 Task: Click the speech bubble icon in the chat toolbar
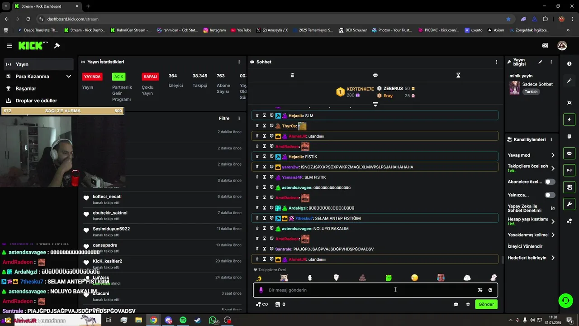[x=375, y=75]
